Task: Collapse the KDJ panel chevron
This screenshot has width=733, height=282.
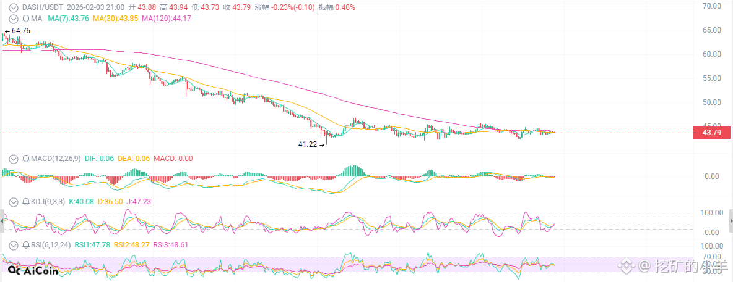Action: [14, 201]
